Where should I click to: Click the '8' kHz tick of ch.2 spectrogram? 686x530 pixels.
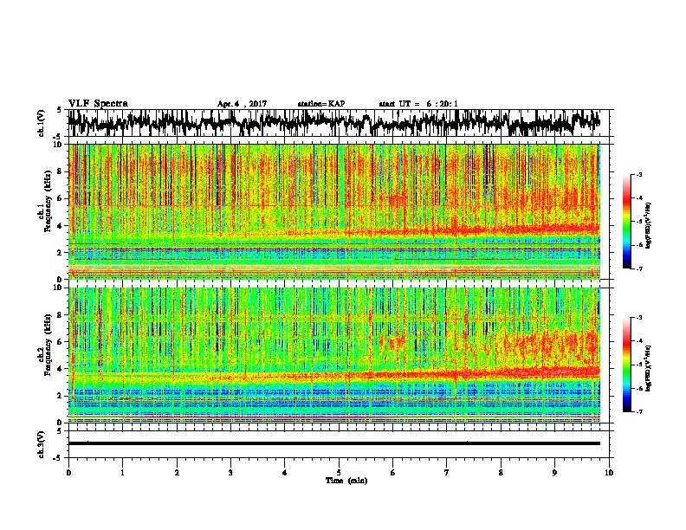tap(61, 314)
